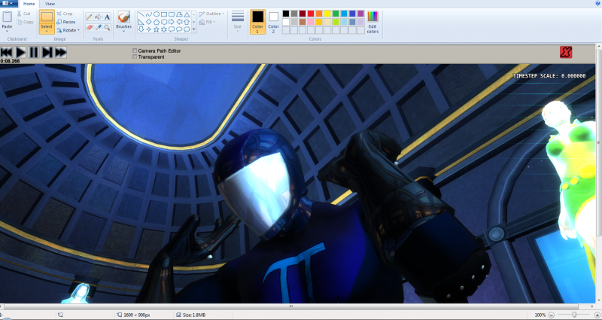Screen dimensions: 602x320
Task: Click the TIMESTEP SCALE: 0.000000 text
Action: [549, 76]
